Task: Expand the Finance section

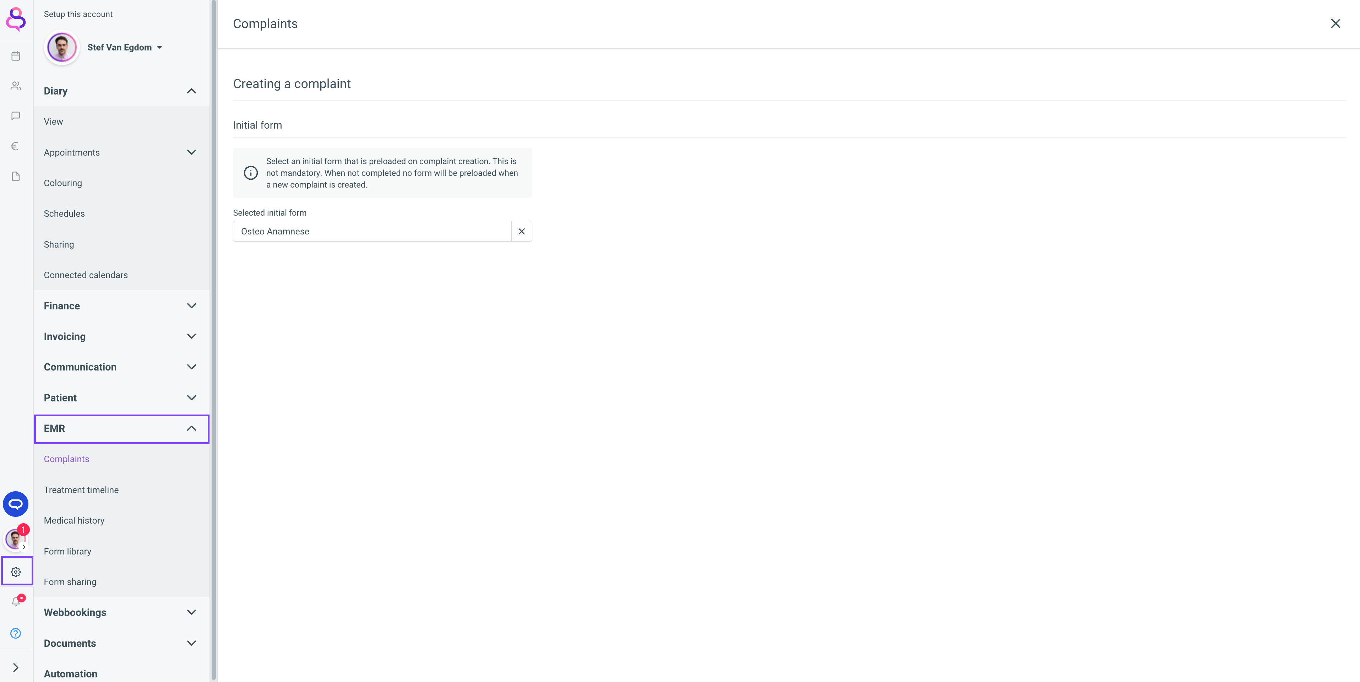Action: point(121,306)
